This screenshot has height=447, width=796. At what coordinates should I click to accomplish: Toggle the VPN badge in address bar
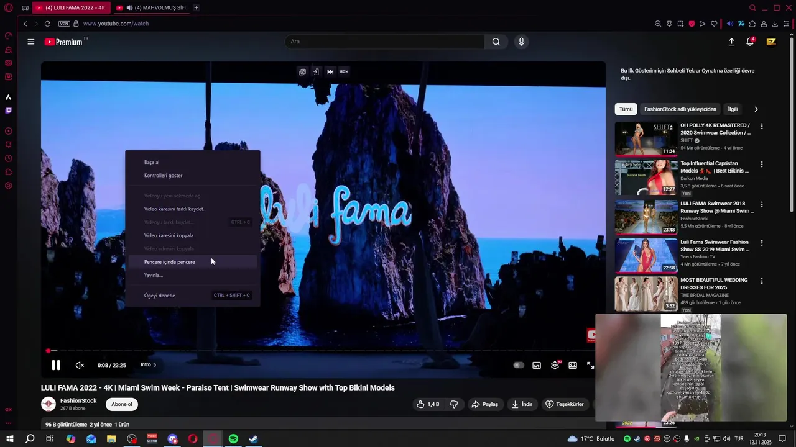64,24
